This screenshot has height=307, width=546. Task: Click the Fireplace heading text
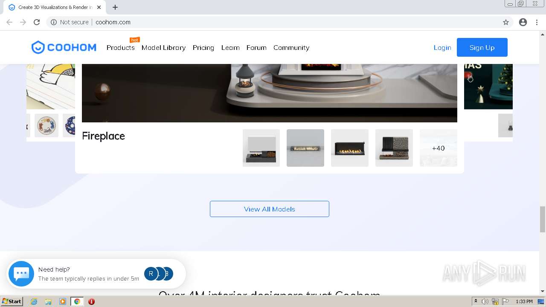click(x=104, y=136)
